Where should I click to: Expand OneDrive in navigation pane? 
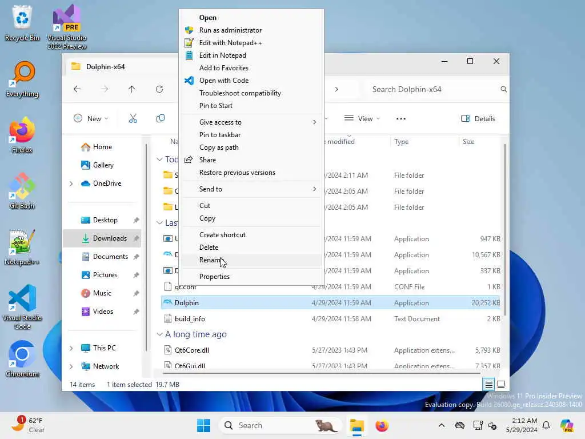point(71,183)
